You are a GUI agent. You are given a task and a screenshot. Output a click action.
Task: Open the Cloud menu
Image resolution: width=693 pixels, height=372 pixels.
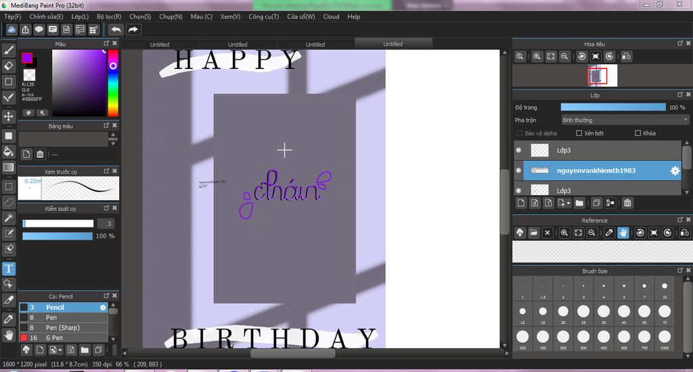pos(331,16)
